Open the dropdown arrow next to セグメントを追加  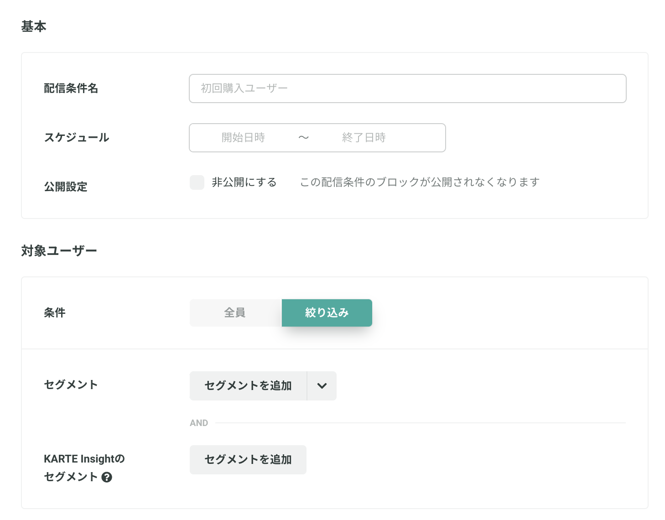click(322, 386)
